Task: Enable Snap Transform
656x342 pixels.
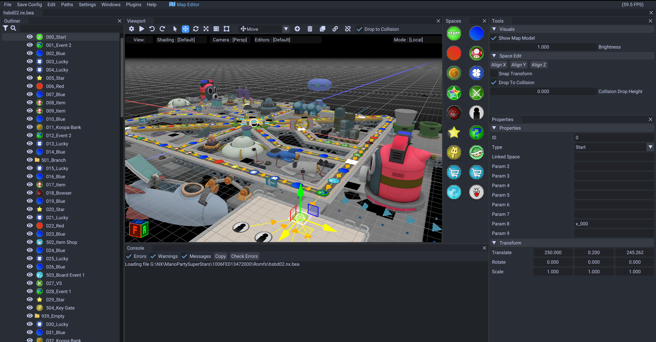Action: pos(494,74)
